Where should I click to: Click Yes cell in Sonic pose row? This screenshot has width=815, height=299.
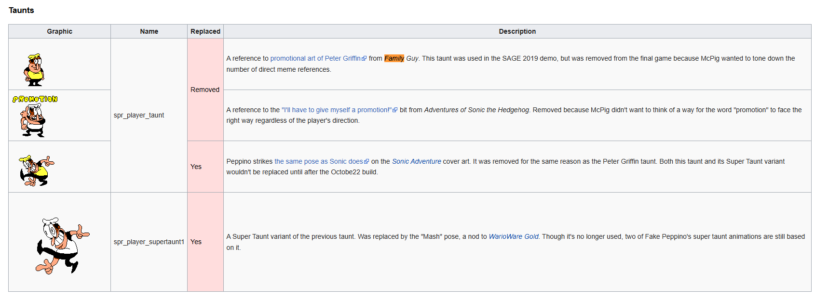click(x=205, y=167)
